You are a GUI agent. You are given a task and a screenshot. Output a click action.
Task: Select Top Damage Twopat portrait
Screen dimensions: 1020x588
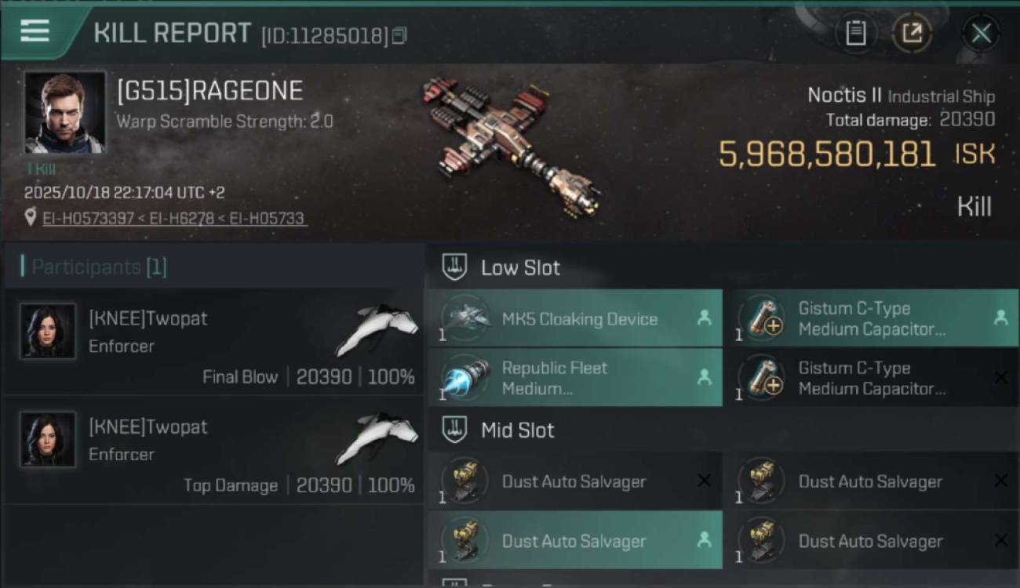click(48, 440)
